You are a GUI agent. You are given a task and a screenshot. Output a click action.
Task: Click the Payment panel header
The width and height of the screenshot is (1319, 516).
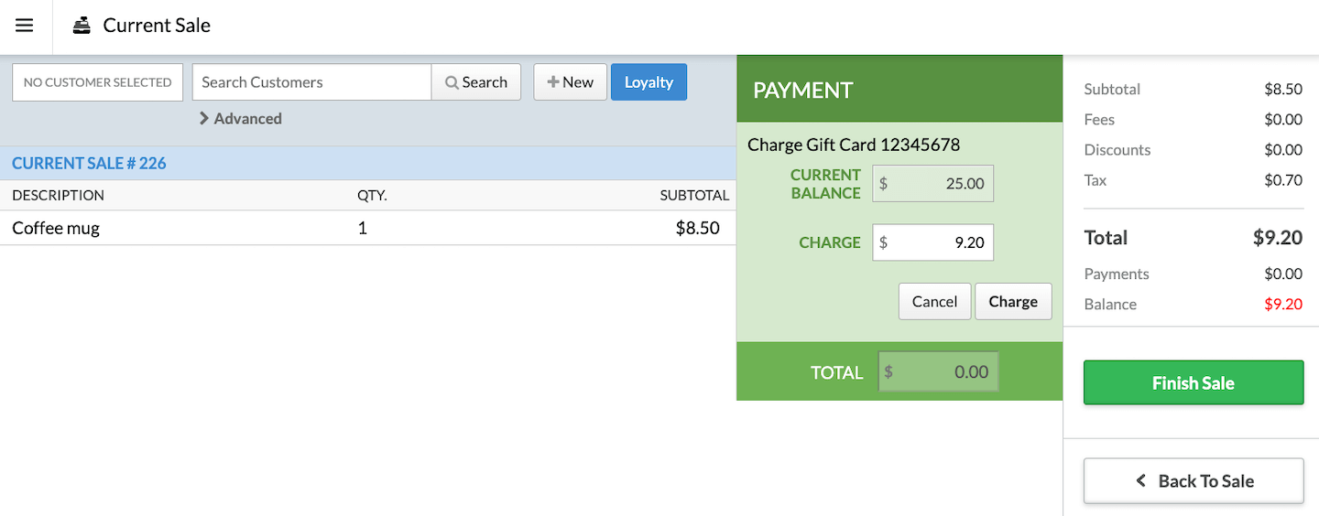899,90
